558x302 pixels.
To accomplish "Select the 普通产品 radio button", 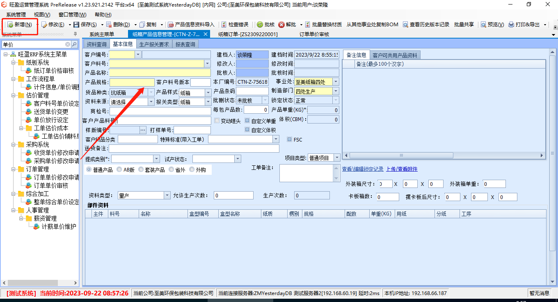I will [89, 169].
